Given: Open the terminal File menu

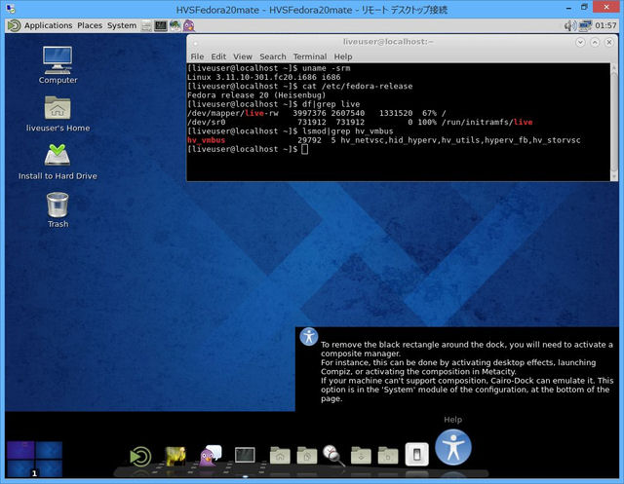Looking at the screenshot, I should click(x=197, y=56).
